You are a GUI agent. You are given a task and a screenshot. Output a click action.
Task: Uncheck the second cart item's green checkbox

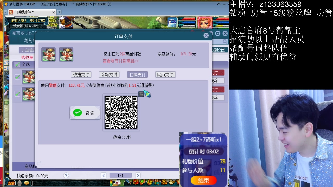pos(17,94)
